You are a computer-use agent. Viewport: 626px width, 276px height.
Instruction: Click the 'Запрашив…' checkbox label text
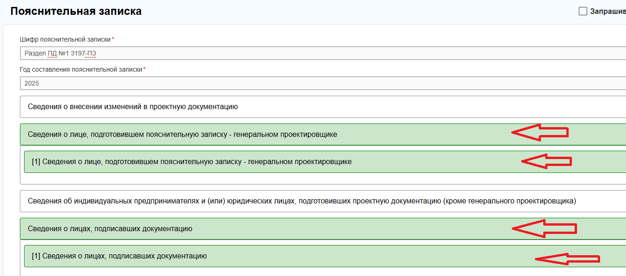click(x=608, y=11)
